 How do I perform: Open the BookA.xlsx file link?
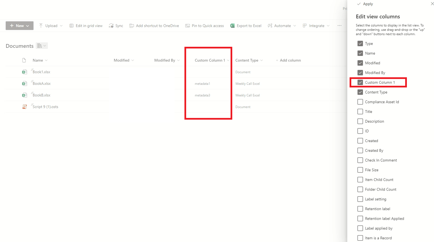coord(41,83)
